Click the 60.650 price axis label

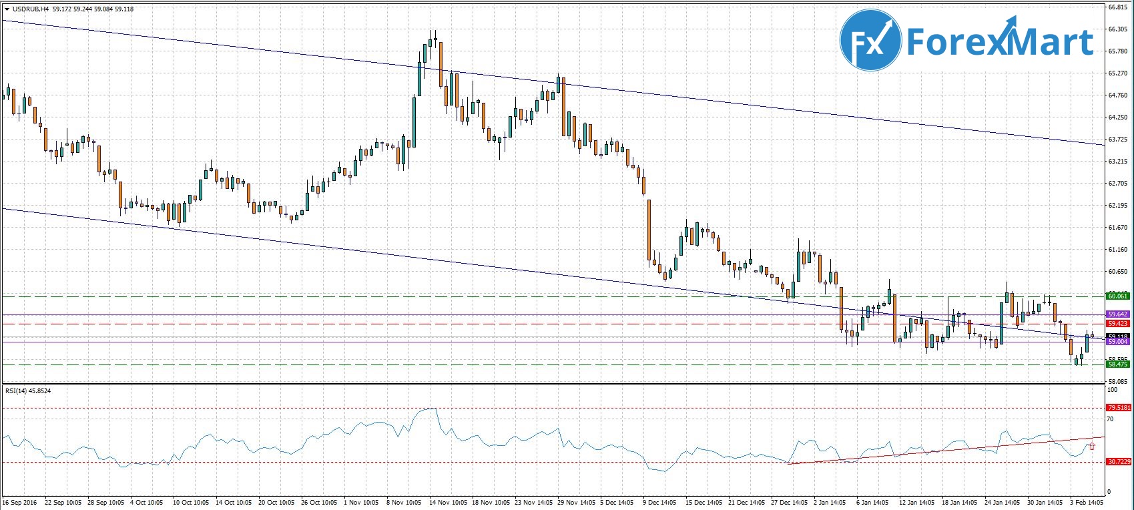pos(1117,272)
